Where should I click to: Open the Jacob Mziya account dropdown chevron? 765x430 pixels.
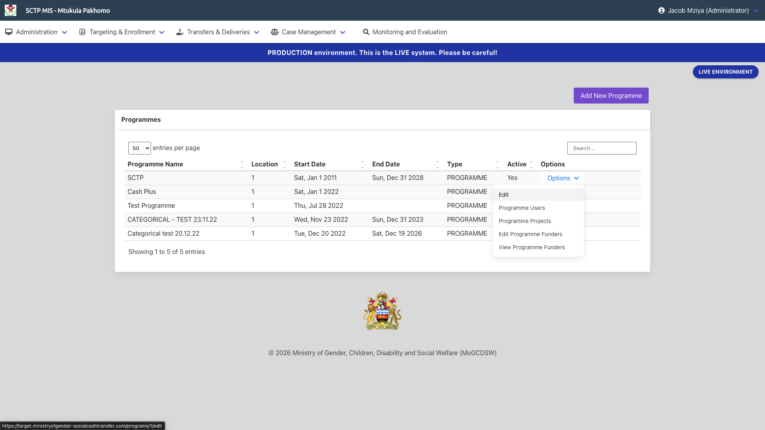756,11
